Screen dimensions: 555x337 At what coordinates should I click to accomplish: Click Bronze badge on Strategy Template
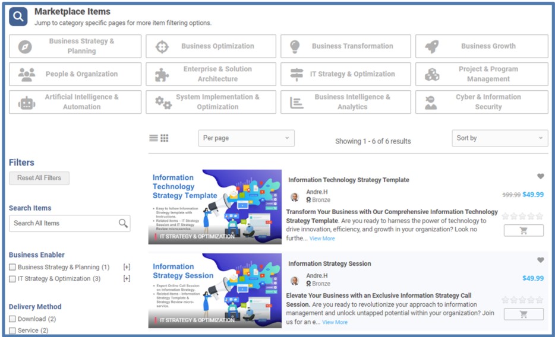tap(319, 200)
